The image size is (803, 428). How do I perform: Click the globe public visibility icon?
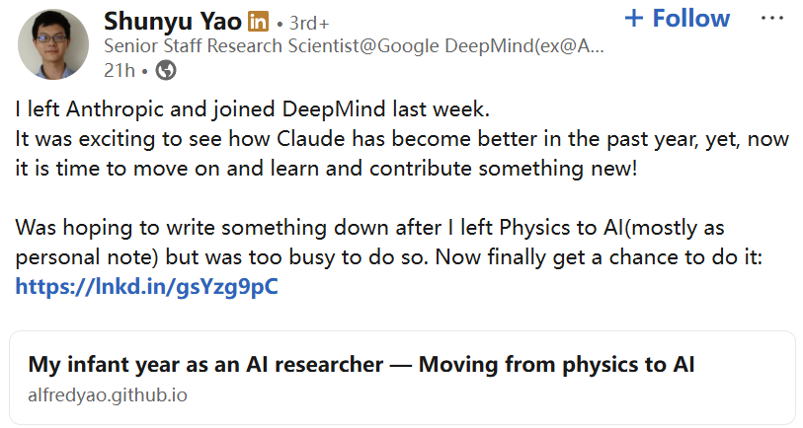[x=167, y=70]
